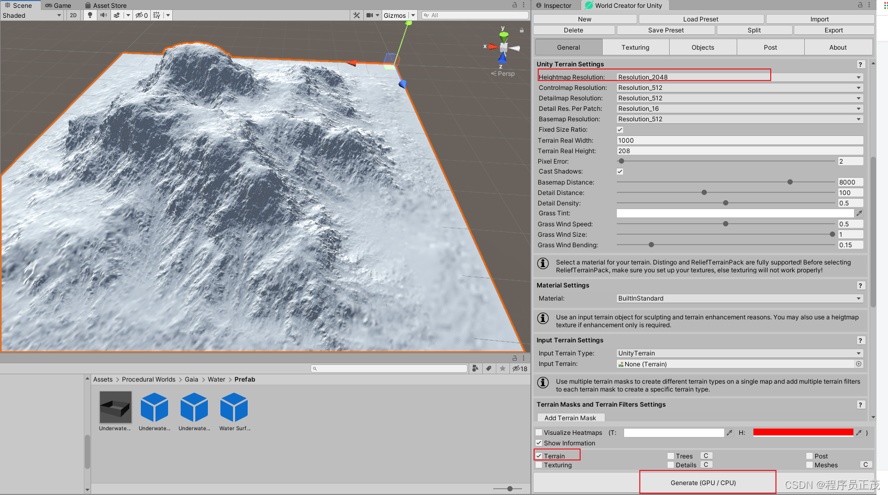Viewport: 888px width, 495px height.
Task: Switch to the Texturing tab
Action: pyautogui.click(x=635, y=47)
